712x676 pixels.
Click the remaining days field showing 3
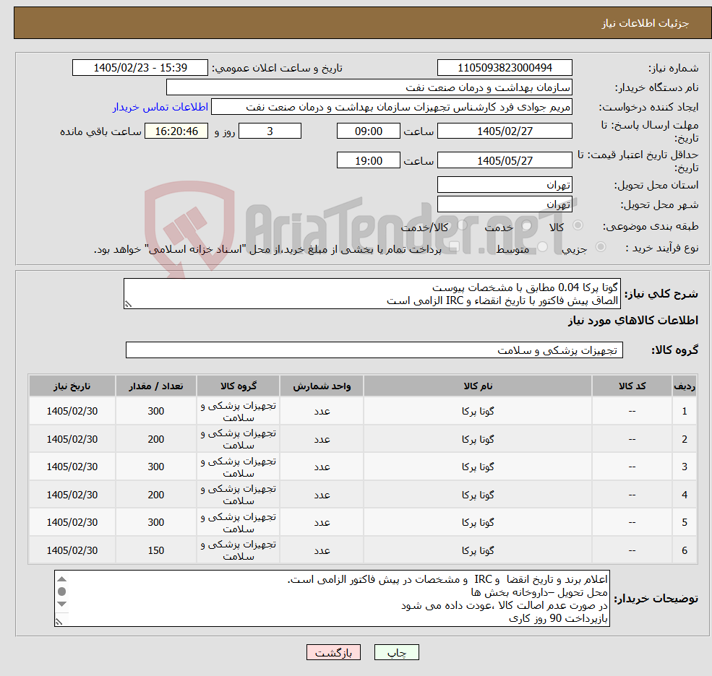click(270, 131)
